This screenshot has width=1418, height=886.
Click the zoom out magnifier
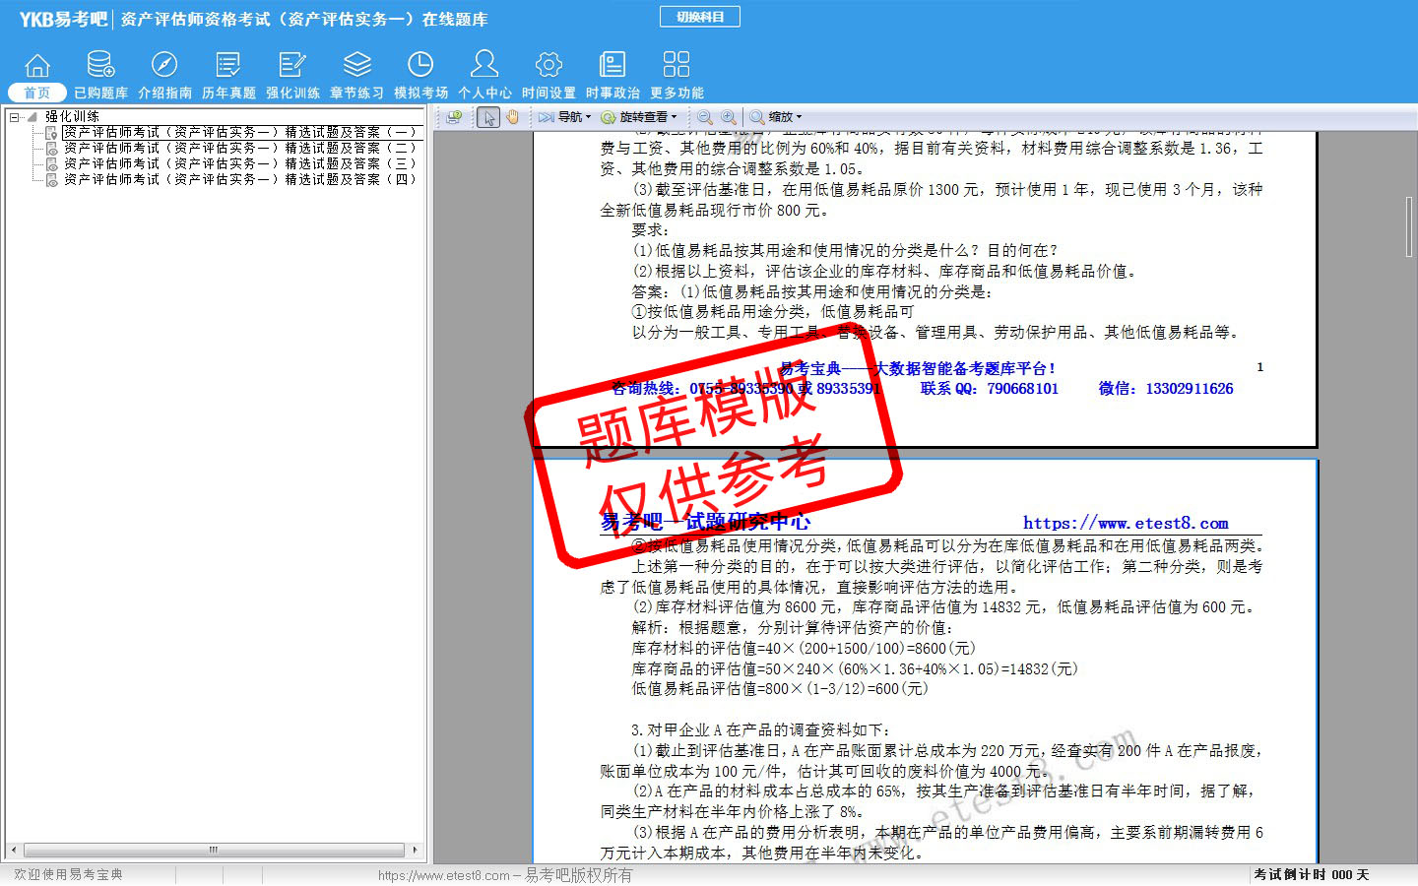tap(704, 117)
